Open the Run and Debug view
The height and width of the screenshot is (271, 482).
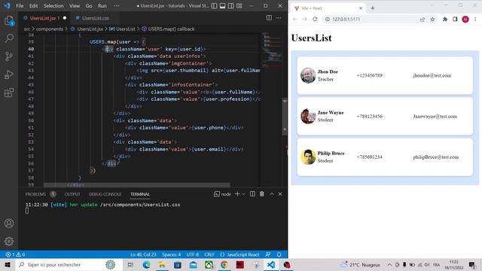pos(9,75)
